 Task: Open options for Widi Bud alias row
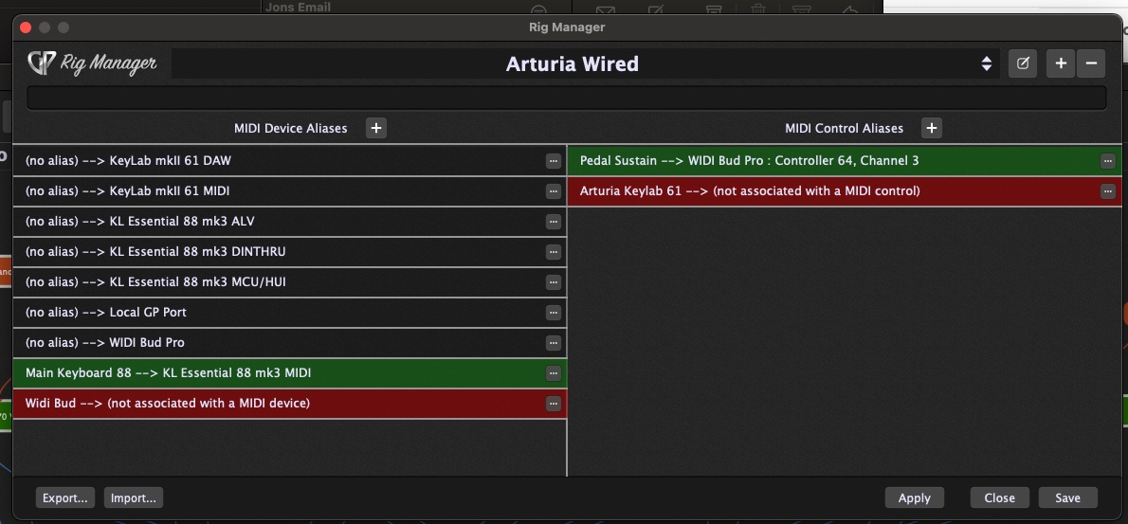[x=554, y=404]
